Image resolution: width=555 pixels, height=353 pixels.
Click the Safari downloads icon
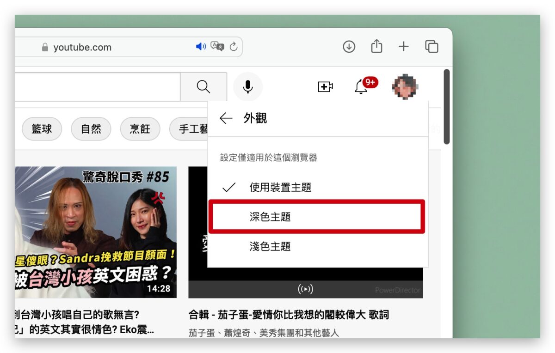coord(349,47)
